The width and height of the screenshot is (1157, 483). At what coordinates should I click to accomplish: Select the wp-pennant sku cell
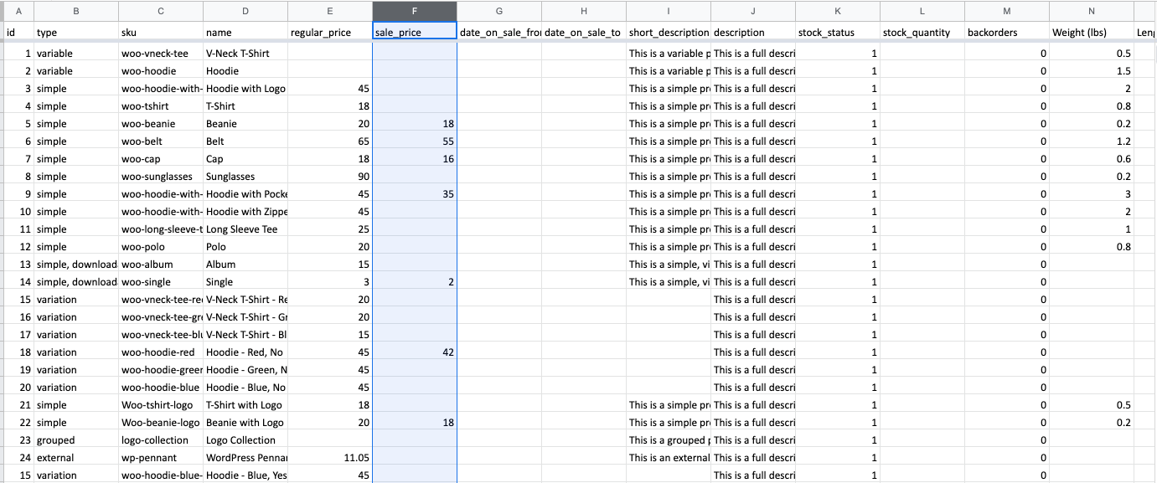161,458
